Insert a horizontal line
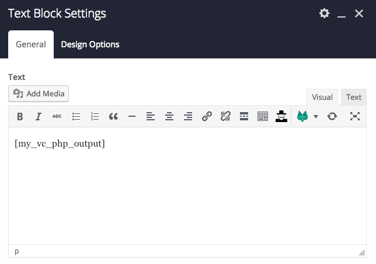Image resolution: width=376 pixels, height=264 pixels. 132,117
